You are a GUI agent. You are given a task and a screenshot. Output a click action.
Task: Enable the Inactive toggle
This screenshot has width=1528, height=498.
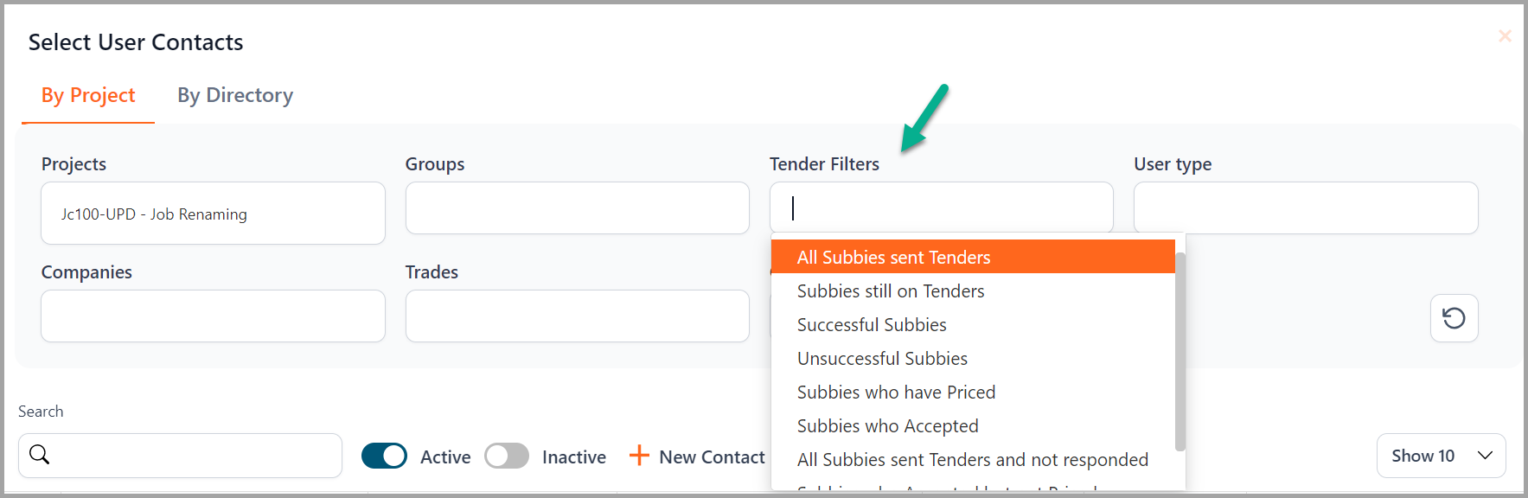point(507,456)
